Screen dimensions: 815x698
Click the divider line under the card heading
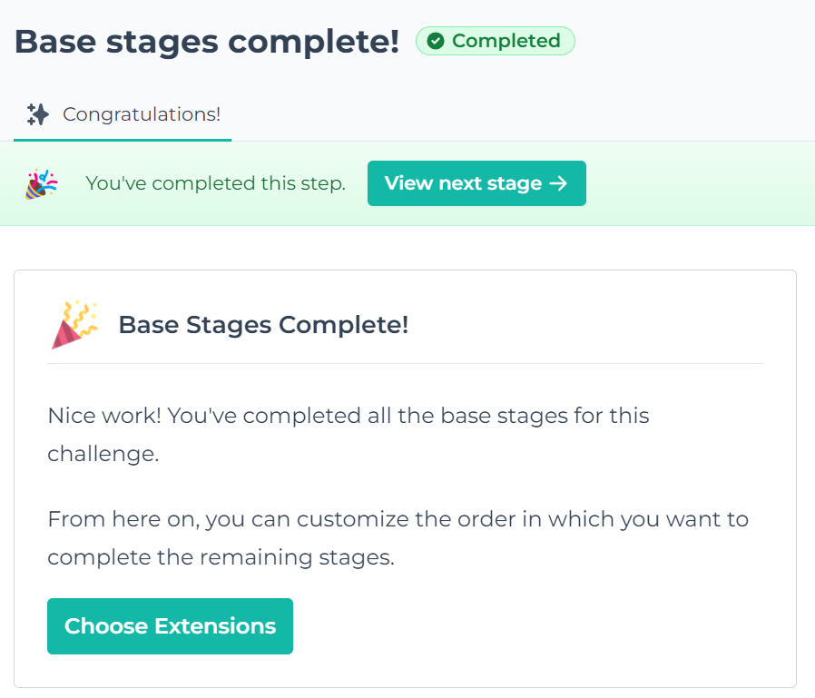pyautogui.click(x=405, y=363)
